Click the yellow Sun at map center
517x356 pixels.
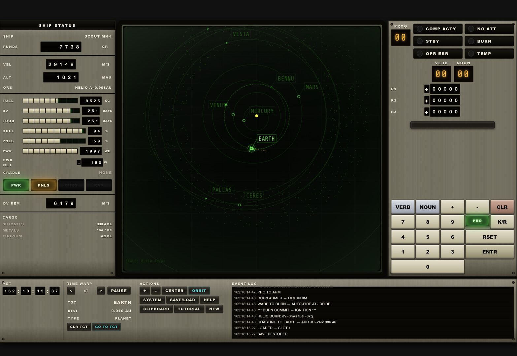click(257, 116)
